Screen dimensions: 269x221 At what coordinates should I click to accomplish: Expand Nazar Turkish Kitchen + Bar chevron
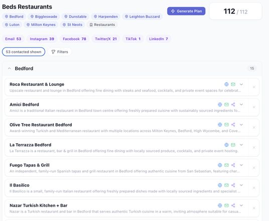(x=241, y=205)
